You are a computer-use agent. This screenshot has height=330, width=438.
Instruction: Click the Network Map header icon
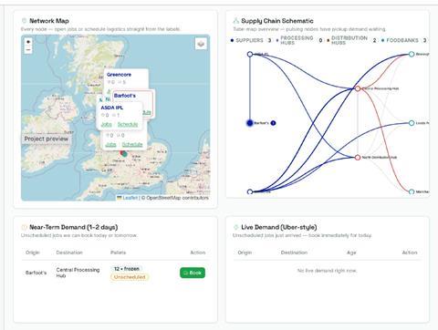click(24, 21)
